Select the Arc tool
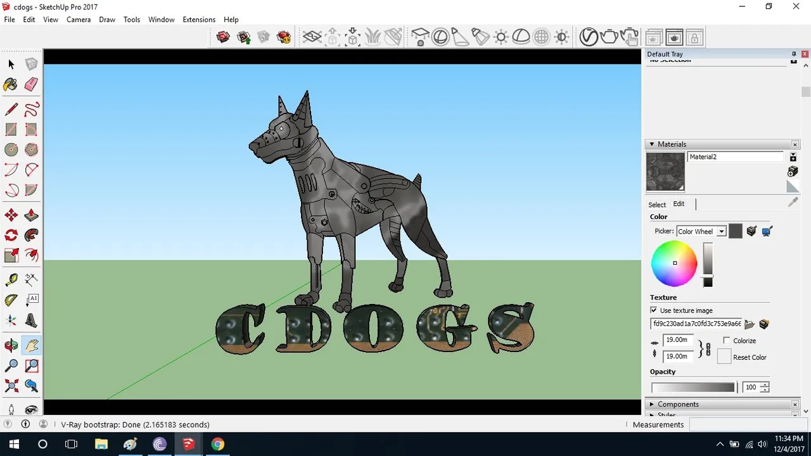811x456 pixels. (11, 170)
